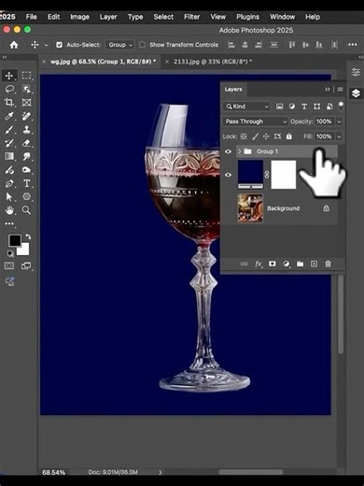
Task: Create a new layer with plus icon
Action: 315,264
